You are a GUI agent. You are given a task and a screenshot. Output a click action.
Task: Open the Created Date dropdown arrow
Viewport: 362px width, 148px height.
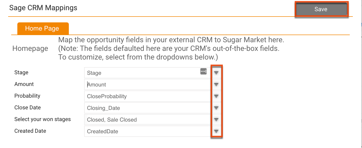coord(216,131)
